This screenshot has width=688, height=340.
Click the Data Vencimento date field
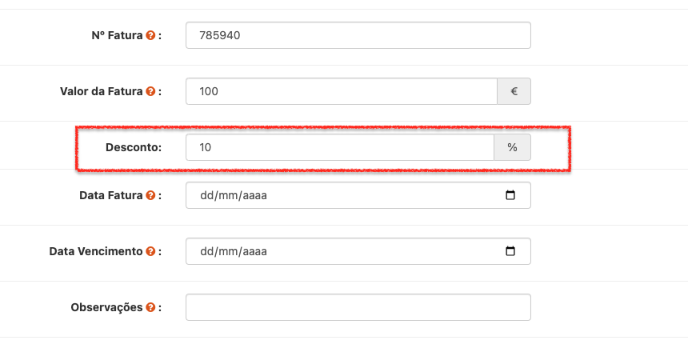336,251
